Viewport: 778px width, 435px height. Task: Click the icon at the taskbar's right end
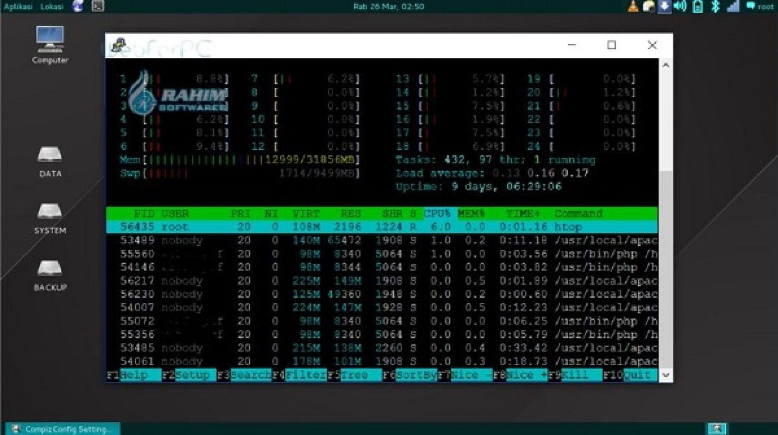click(717, 428)
